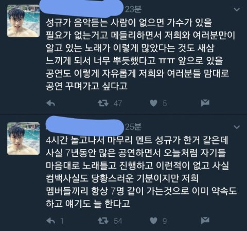The height and width of the screenshot is (231, 247).
Task: Retweet the tweet with 54 retweets
Action: (103, 221)
